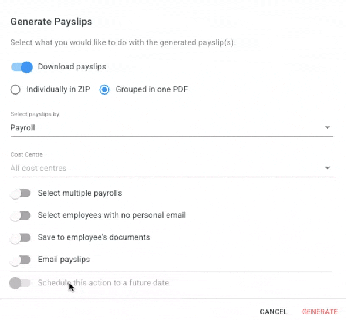
Task: Click the Payroll selection field
Action: click(171, 128)
